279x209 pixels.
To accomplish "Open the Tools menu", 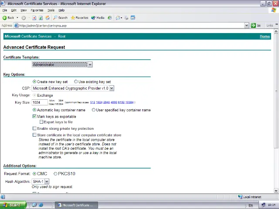I will click(x=51, y=10).
